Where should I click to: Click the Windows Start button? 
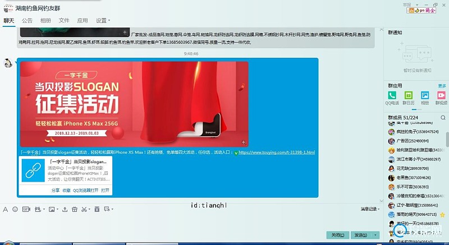8,243
